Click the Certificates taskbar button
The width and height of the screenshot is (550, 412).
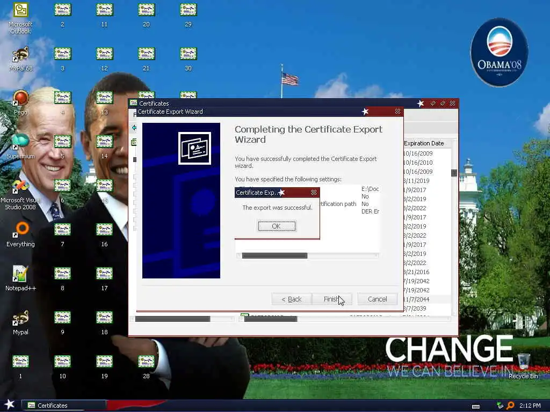tap(64, 406)
